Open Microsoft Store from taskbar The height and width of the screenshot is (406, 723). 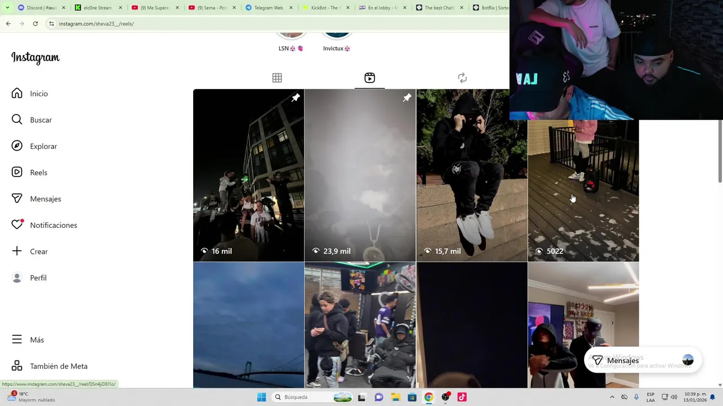coord(412,397)
